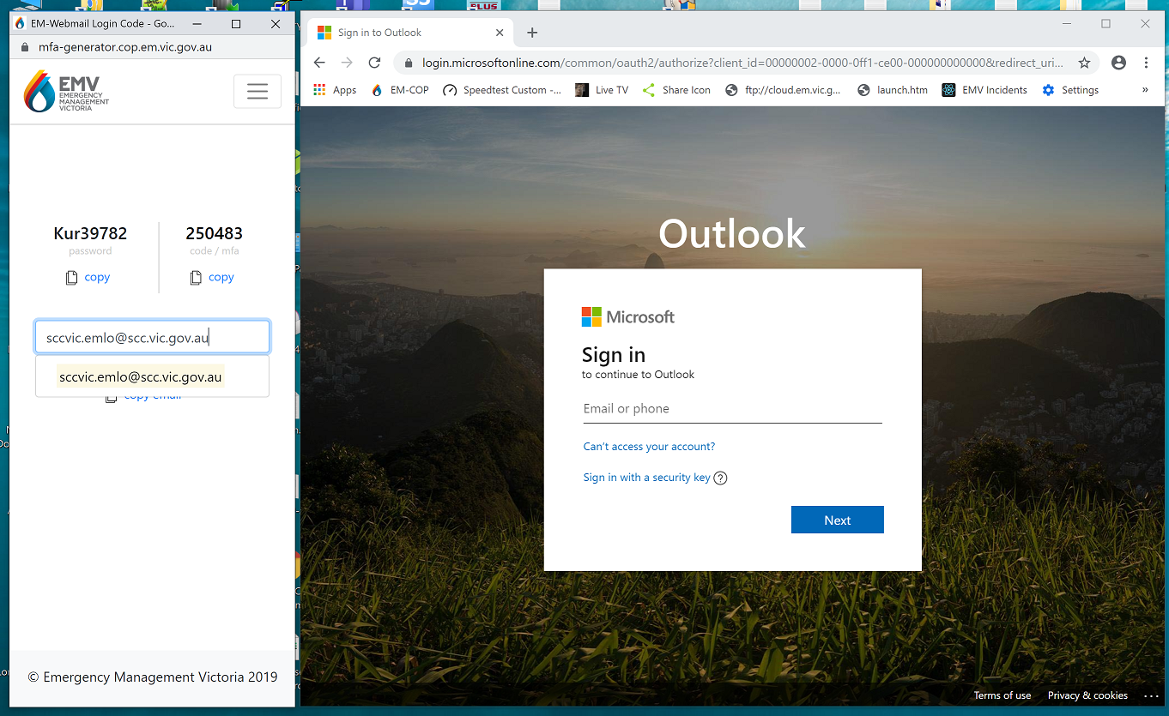
Task: Open the EMV hamburger menu
Action: (x=257, y=92)
